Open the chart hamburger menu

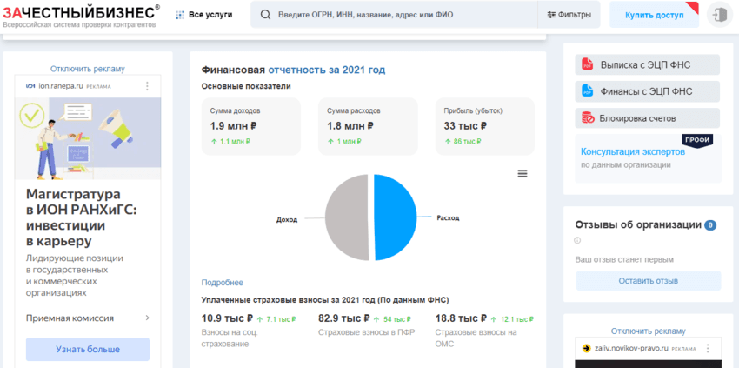[x=523, y=174]
